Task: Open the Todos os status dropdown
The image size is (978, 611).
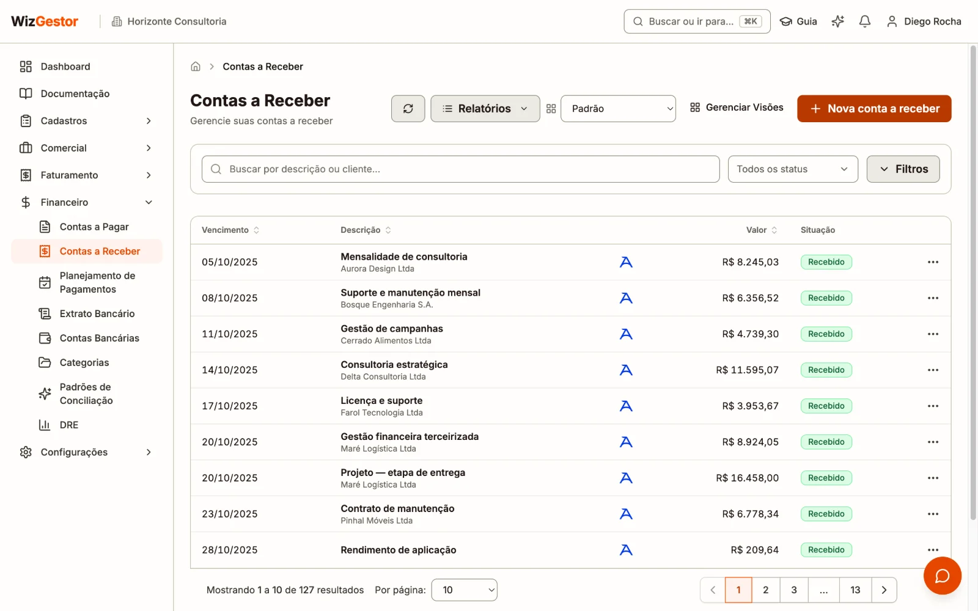Action: [793, 169]
